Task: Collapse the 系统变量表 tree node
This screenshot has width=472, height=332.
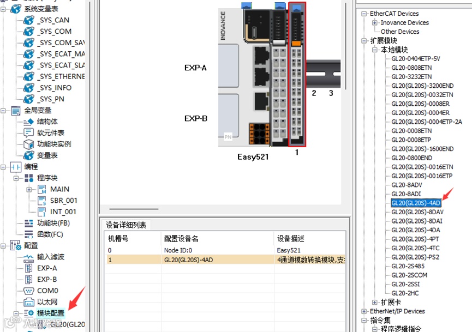Action: (3, 9)
